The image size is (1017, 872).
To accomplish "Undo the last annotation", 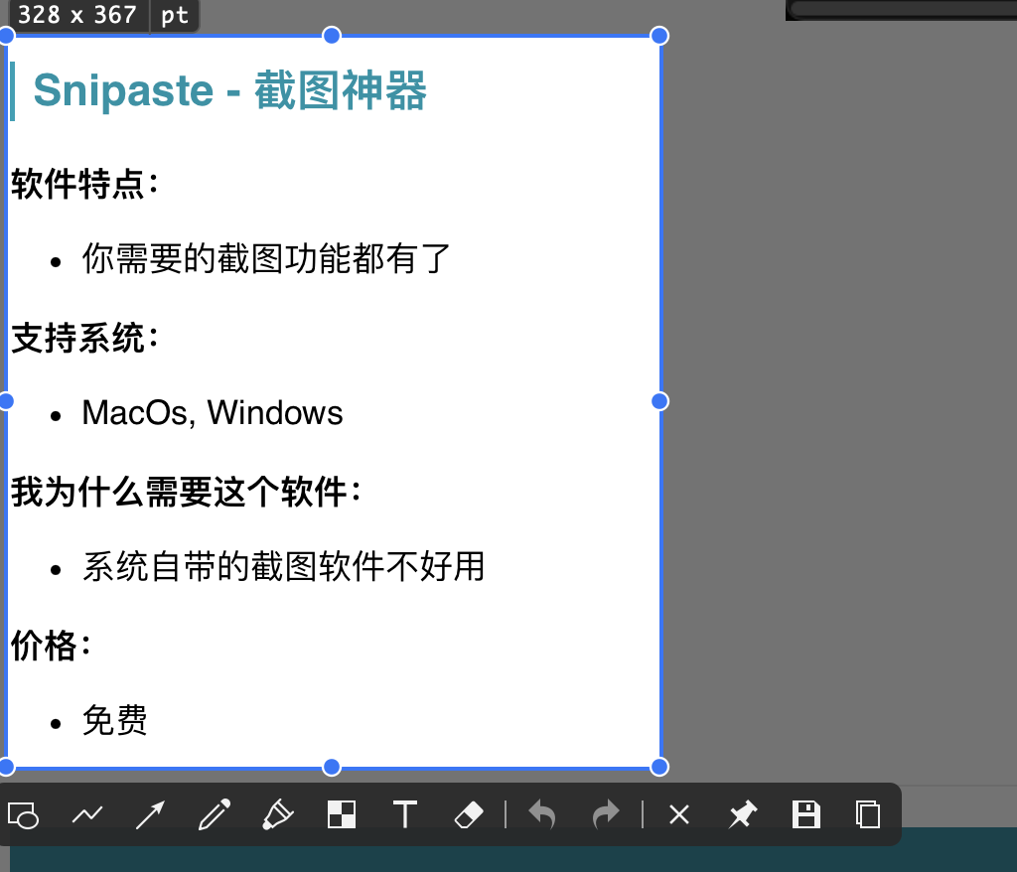I will point(542,814).
